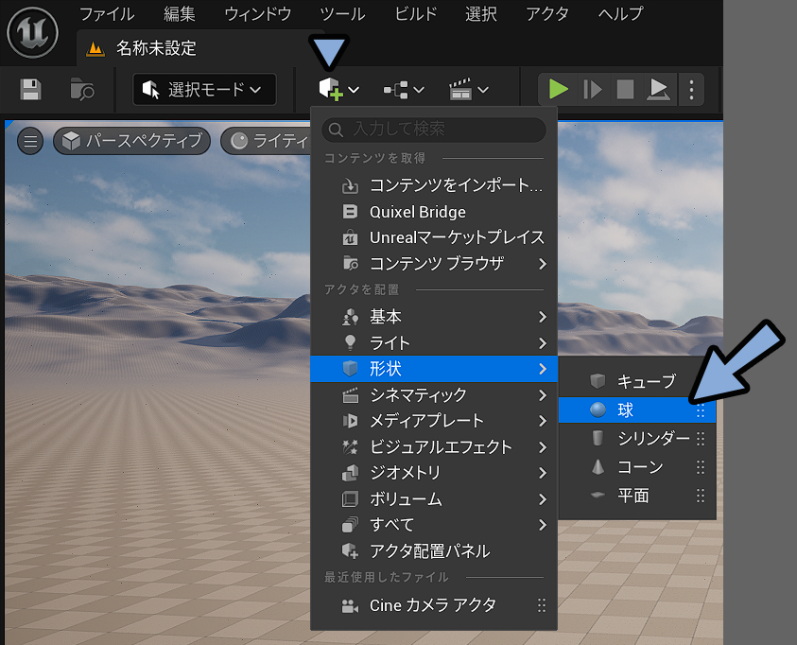Expand メディアプレート submenu

click(x=434, y=421)
